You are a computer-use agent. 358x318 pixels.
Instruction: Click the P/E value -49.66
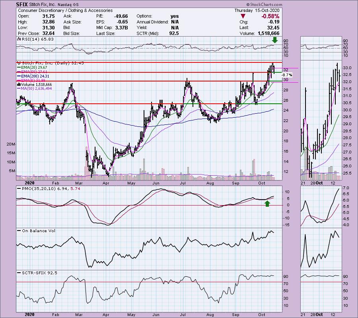tap(120, 16)
